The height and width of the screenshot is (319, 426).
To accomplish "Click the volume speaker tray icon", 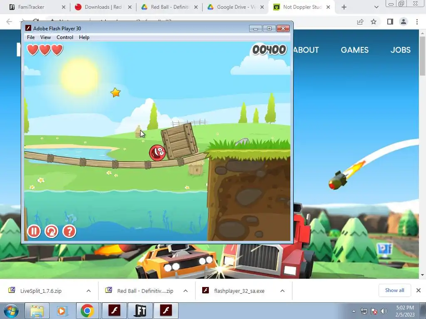I will [384, 311].
